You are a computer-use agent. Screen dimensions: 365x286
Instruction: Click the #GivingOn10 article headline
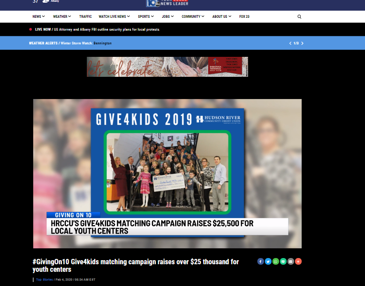tap(136, 266)
